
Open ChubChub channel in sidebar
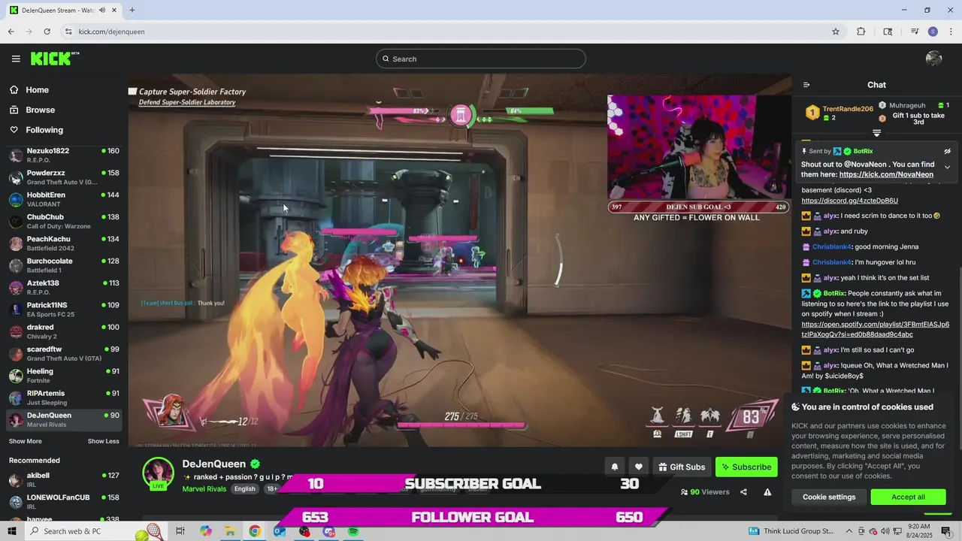point(64,222)
